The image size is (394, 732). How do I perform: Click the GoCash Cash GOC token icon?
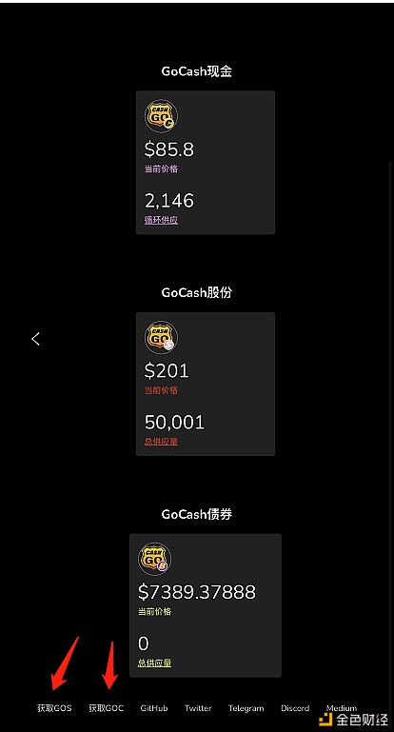(161, 116)
